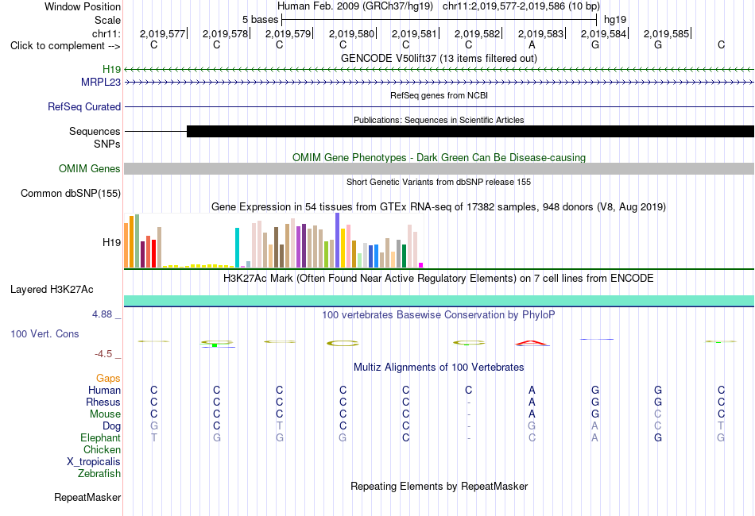Click position label 2,019,579
The width and height of the screenshot is (755, 516).
point(288,33)
